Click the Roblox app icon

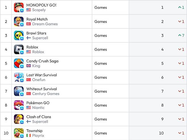pyautogui.click(x=19, y=49)
